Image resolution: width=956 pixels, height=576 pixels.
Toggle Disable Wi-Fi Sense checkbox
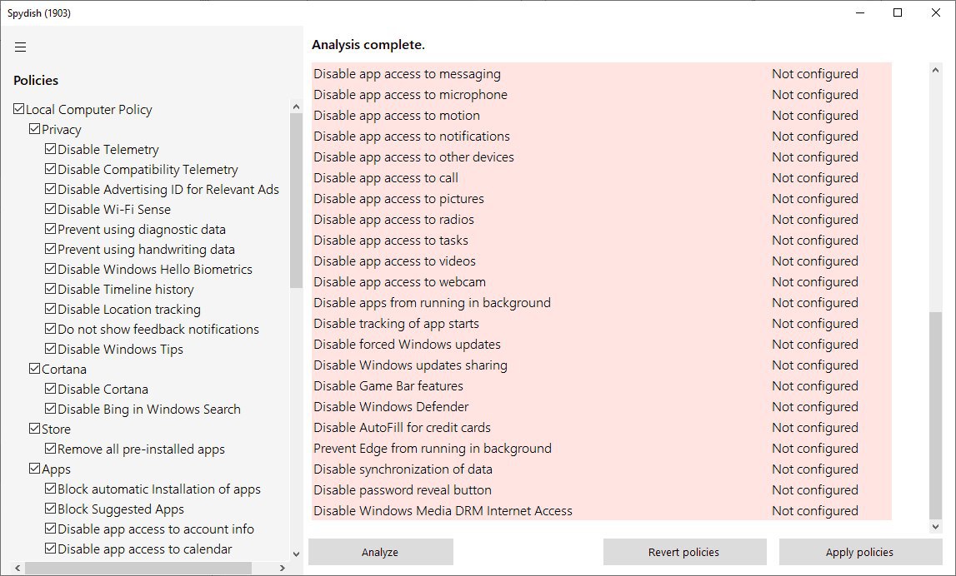click(x=51, y=210)
